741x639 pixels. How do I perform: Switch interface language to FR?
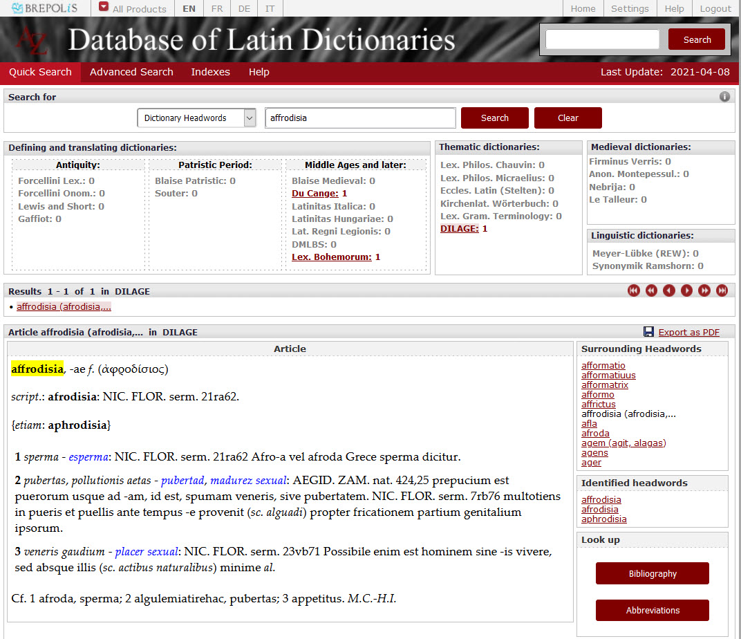tap(216, 9)
